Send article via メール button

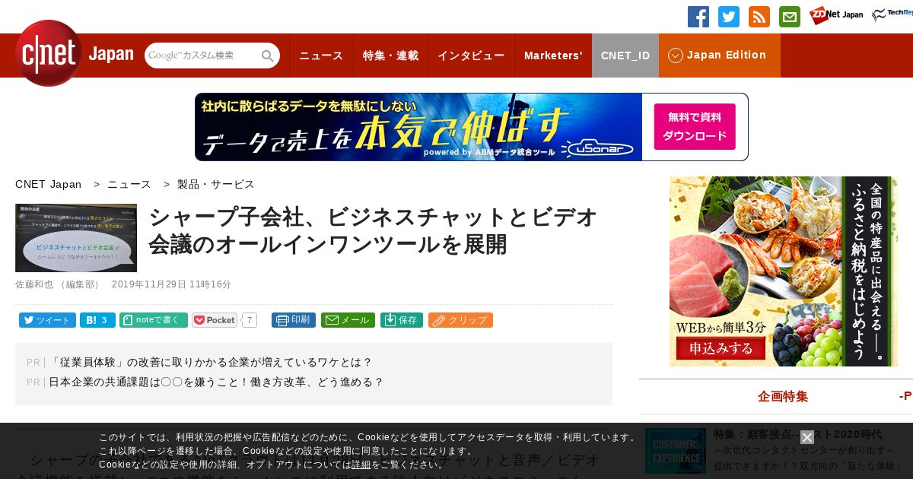click(x=348, y=320)
